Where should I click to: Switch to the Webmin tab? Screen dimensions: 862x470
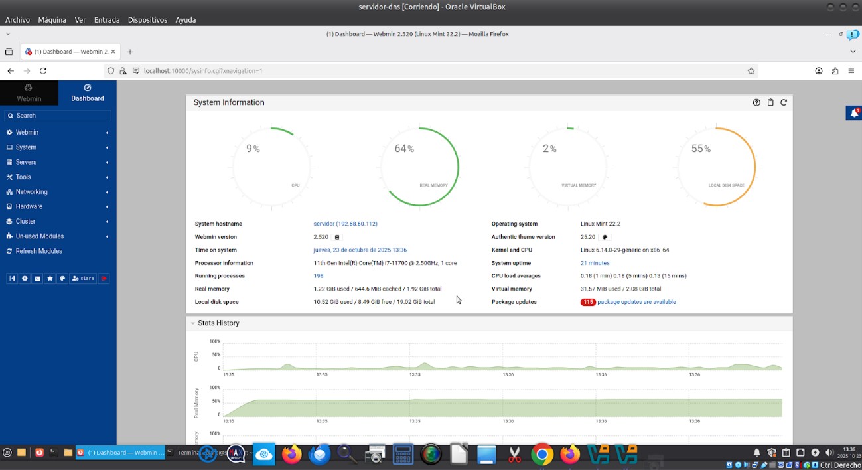(29, 92)
